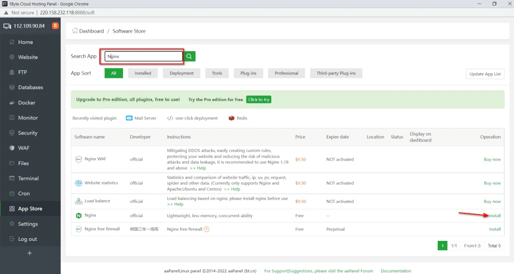Click the Monitor icon in the sidebar

click(12, 117)
